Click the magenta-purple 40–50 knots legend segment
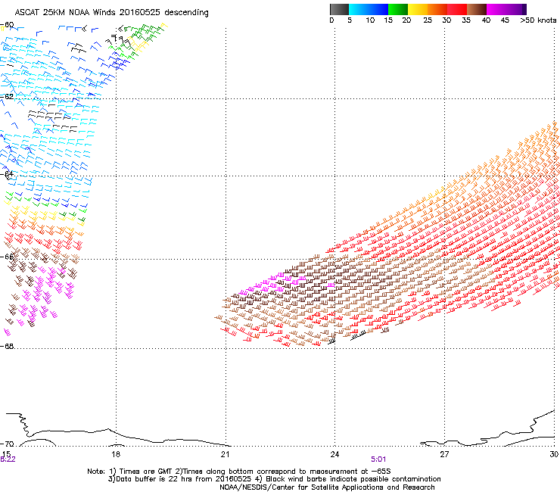The image size is (560, 492). pyautogui.click(x=506, y=9)
